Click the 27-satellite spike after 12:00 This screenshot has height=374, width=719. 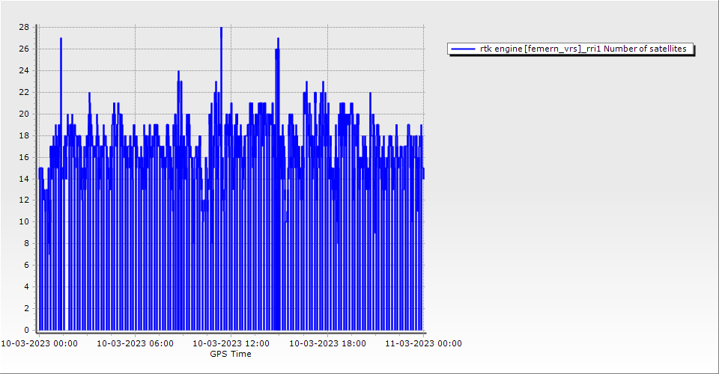point(278,39)
